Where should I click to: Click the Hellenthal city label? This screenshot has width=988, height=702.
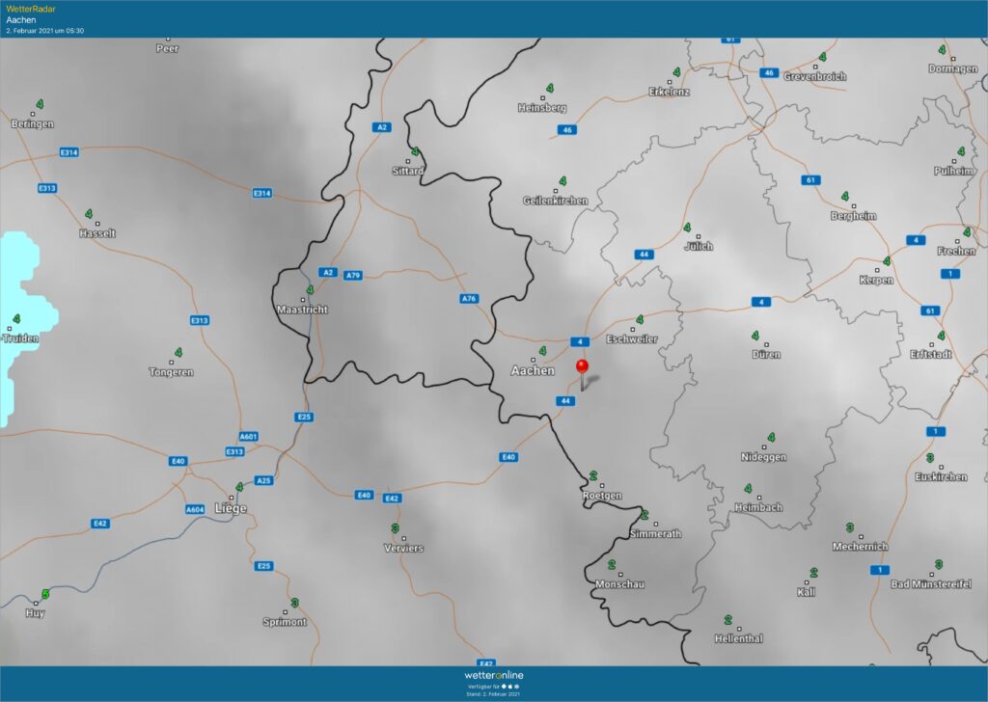coord(738,638)
